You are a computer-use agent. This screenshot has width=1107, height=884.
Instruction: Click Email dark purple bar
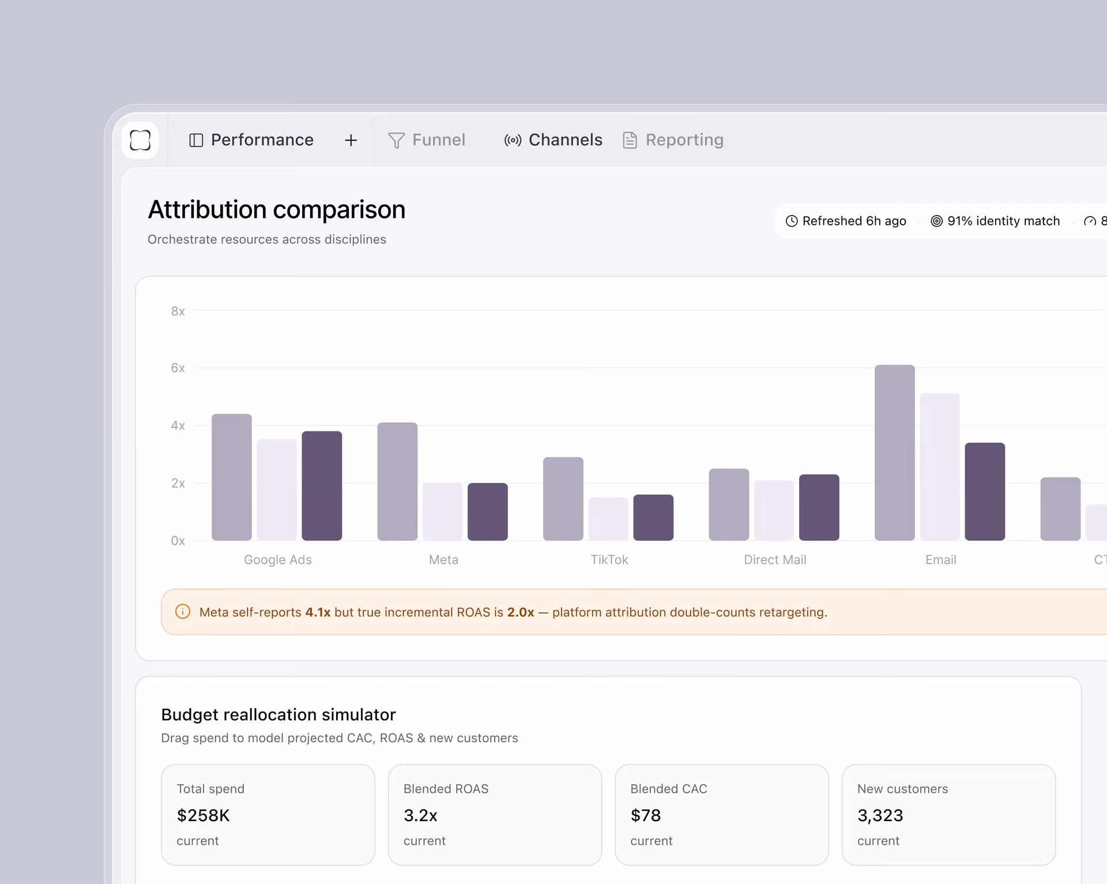985,491
